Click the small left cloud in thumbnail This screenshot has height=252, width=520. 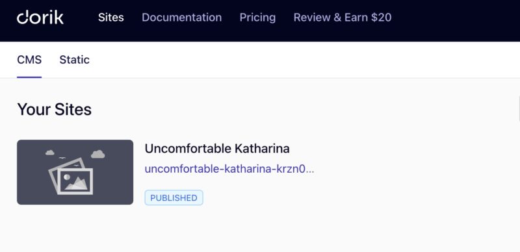[50, 153]
